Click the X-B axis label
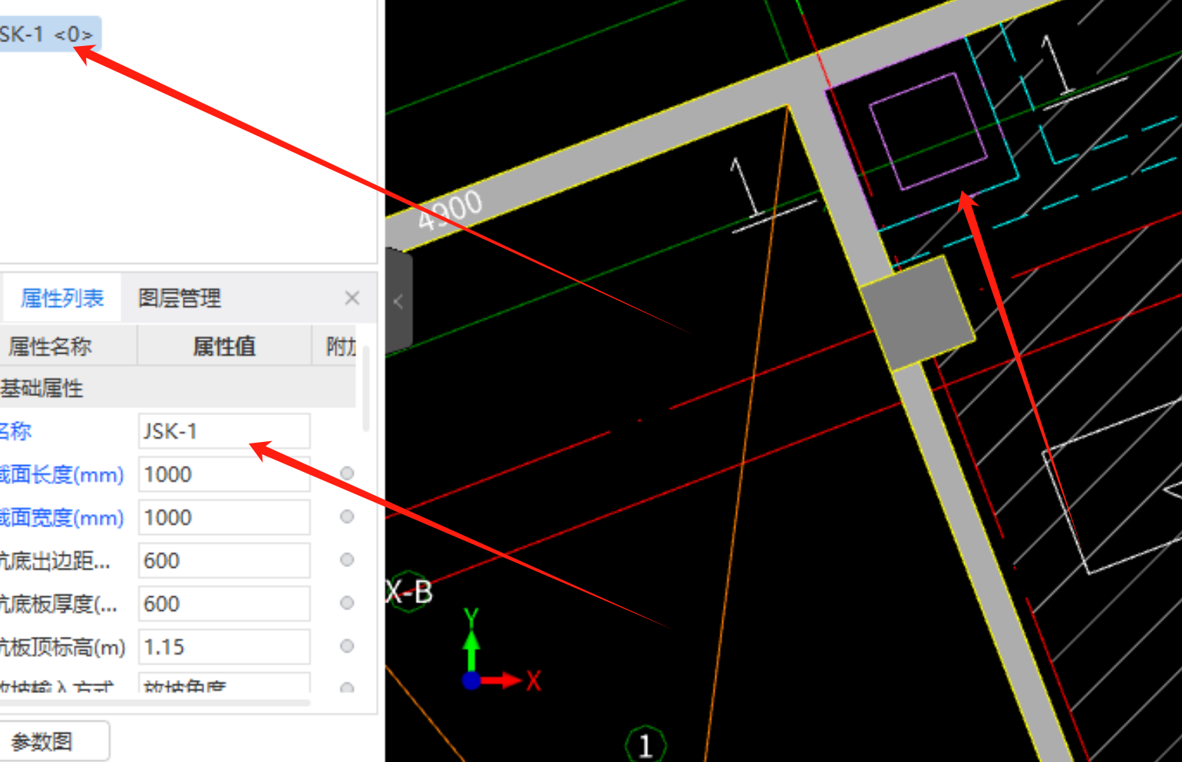The height and width of the screenshot is (762, 1182). pyautogui.click(x=409, y=592)
